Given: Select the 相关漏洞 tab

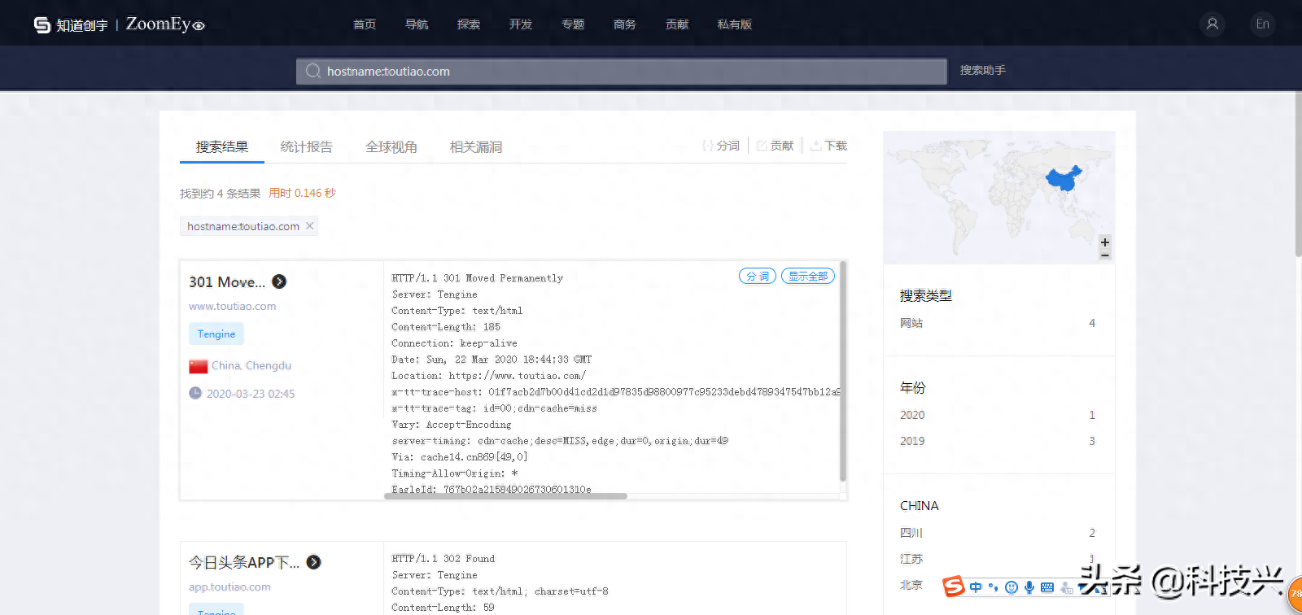Looking at the screenshot, I should point(476,146).
